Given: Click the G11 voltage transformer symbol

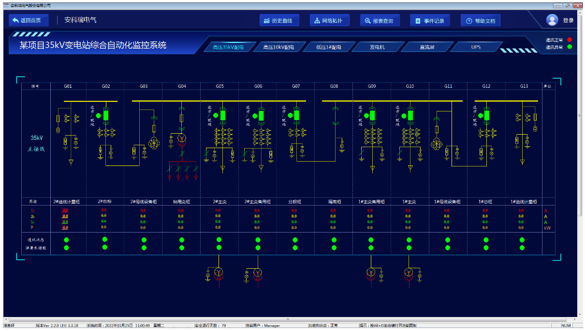Looking at the screenshot, I should point(437,144).
